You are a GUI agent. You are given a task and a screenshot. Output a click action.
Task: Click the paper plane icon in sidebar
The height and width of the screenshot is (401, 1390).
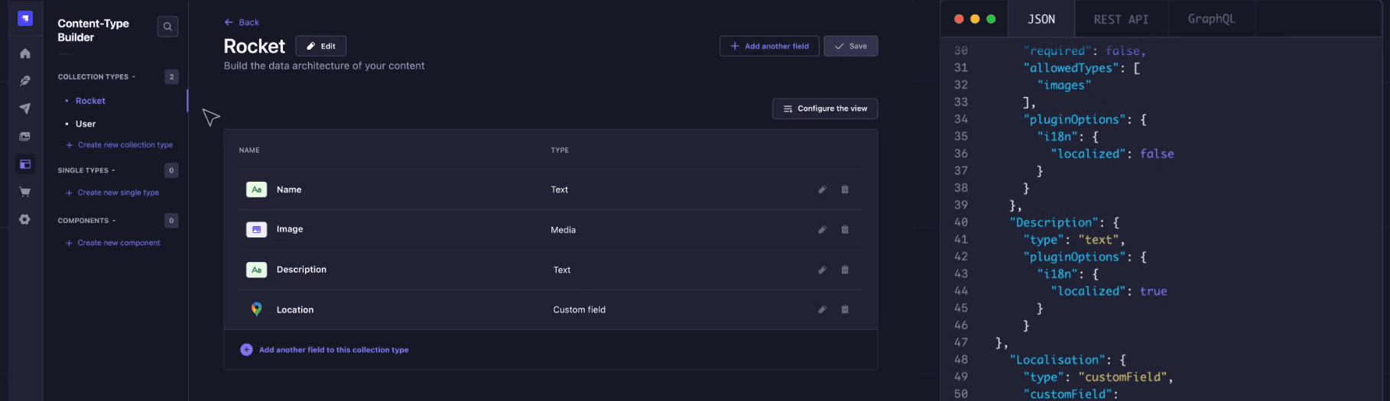click(x=25, y=108)
